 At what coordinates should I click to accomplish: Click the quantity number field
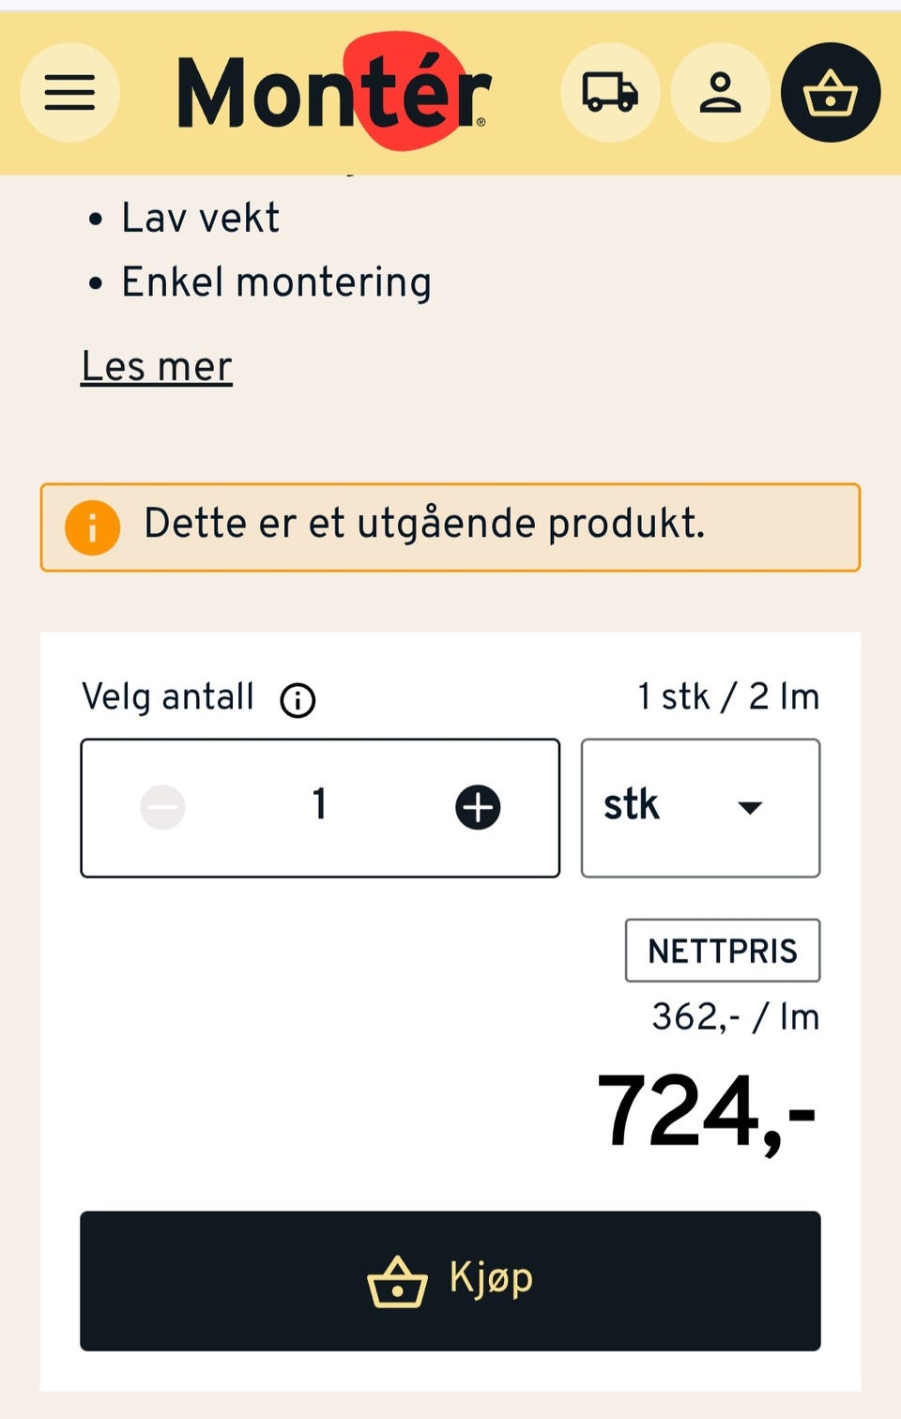pos(319,807)
